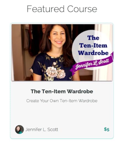Open the course thumbnail image
This screenshot has width=129, height=149.
62,52
